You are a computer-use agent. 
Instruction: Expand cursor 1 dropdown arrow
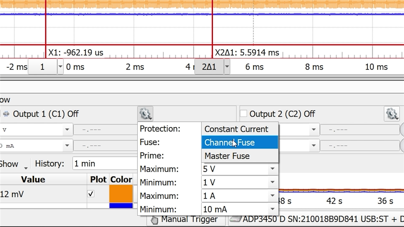tap(60, 67)
